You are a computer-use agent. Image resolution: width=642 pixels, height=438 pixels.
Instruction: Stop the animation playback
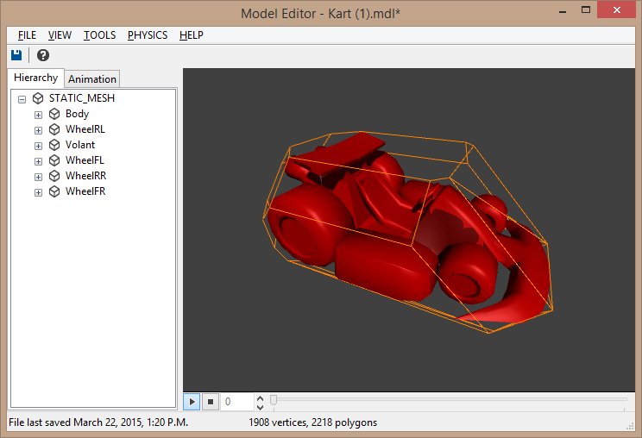[x=211, y=402]
